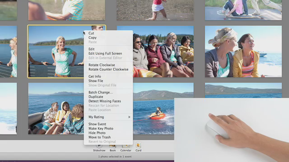Select photo of people on skateboard
Screen dimensions: 289x162
click(x=243, y=10)
